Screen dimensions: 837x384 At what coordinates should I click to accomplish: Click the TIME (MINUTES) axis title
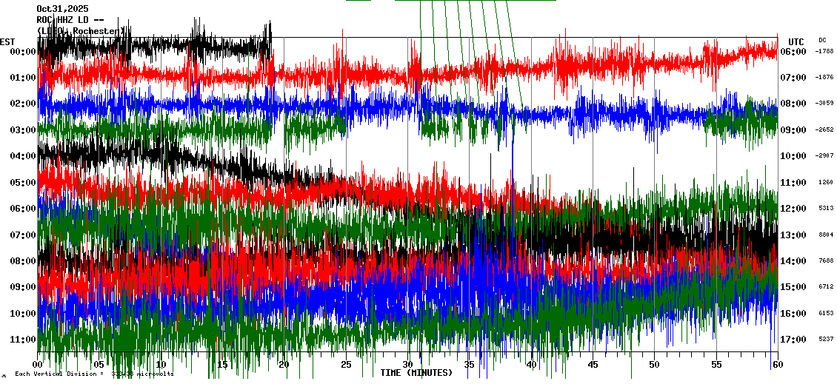point(416,373)
